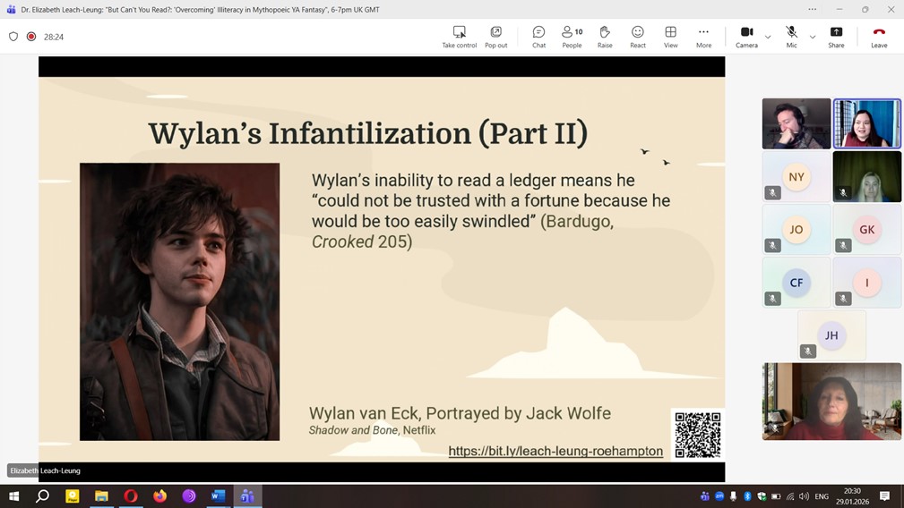Open the More actions menu
This screenshot has width=904, height=508.
(703, 37)
